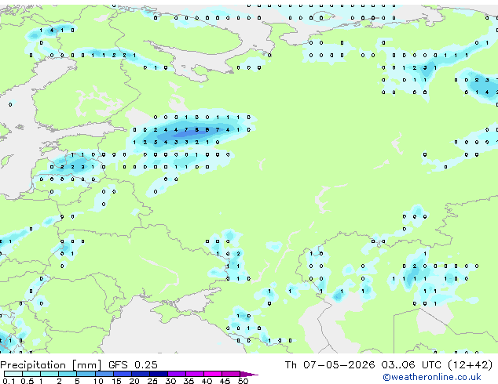Image resolution: width=498 pixels, height=384 pixels.
Task: Click the 25–30 mm dark blue swatch
Action: 159,374
